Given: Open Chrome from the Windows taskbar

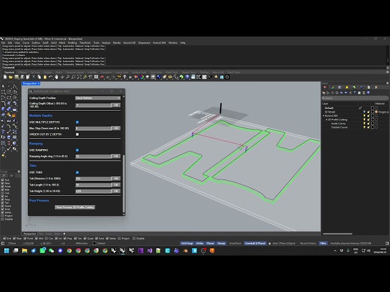Looking at the screenshot, I should click(69, 251).
